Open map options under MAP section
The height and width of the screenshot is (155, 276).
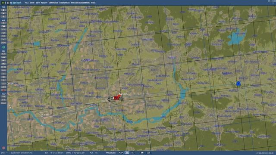3,96
